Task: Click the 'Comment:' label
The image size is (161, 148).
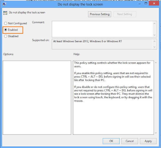Action: [38, 22]
